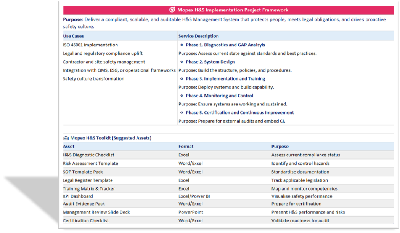
Task: Click the ISO 45001 implementation use case
Action: pos(90,45)
